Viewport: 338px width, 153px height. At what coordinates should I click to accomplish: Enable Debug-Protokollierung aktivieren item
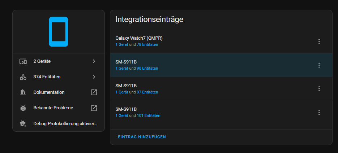pyautogui.click(x=65, y=123)
